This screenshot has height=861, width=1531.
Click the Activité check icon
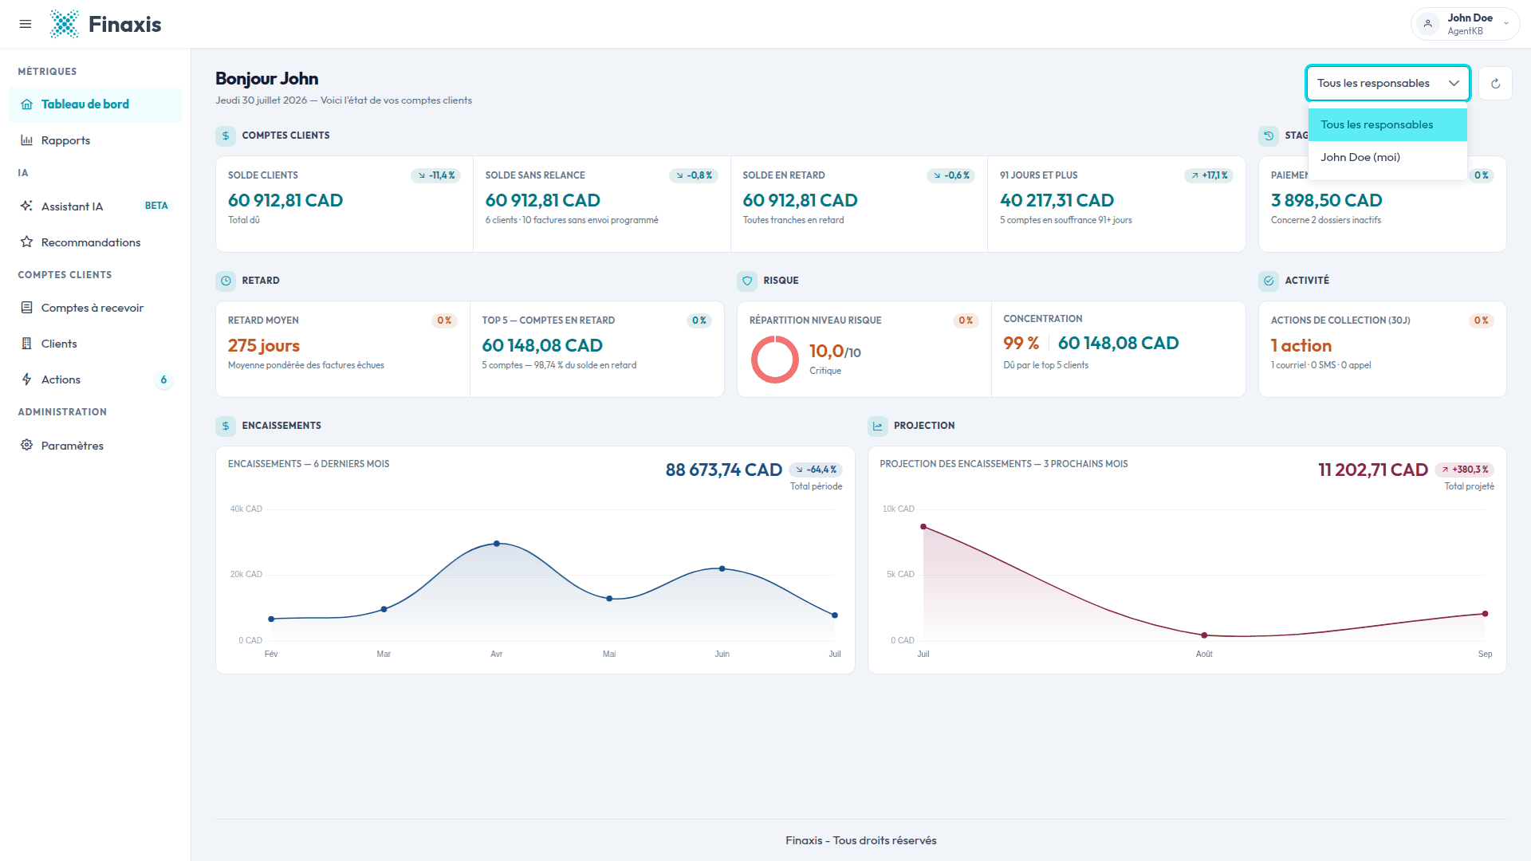(x=1269, y=281)
